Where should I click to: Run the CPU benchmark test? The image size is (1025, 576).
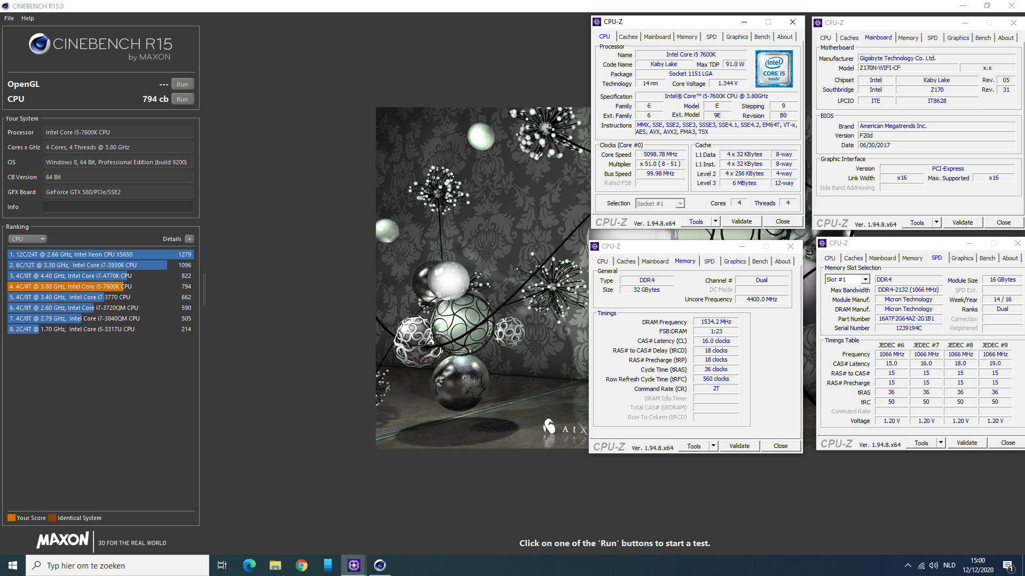[x=182, y=99]
